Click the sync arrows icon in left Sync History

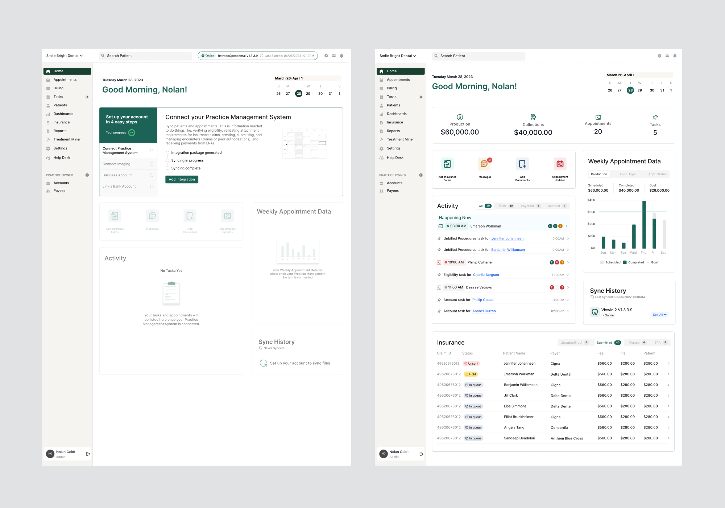point(264,363)
